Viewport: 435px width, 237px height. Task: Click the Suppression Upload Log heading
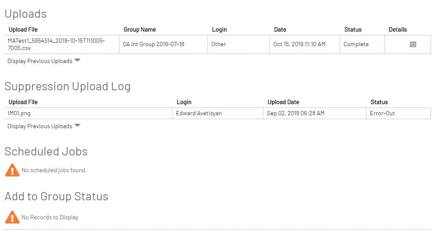point(67,86)
